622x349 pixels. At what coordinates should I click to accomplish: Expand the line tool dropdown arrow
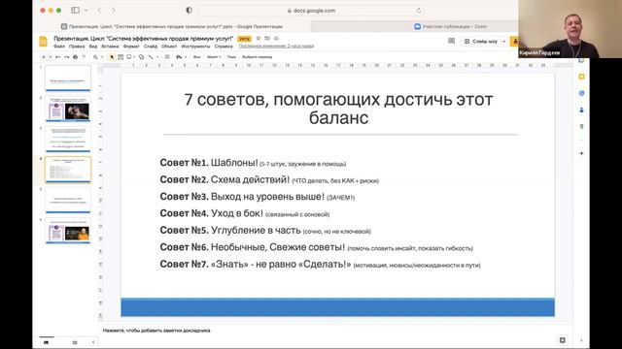click(157, 57)
